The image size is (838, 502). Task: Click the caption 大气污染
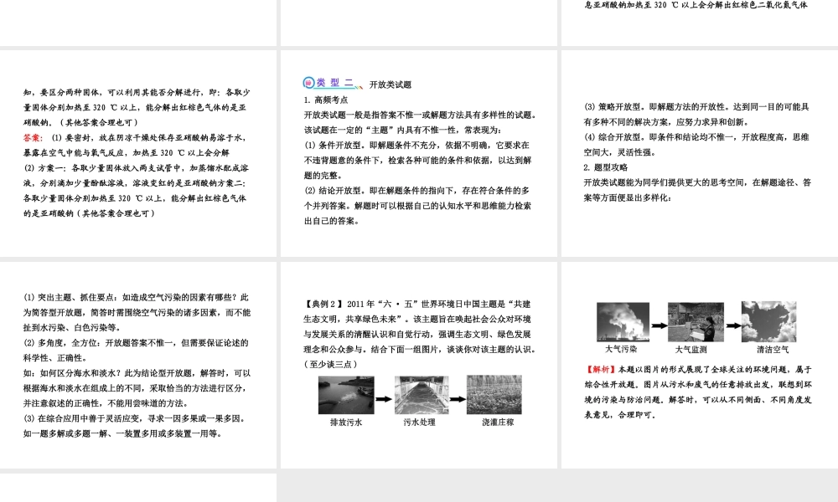[621, 349]
